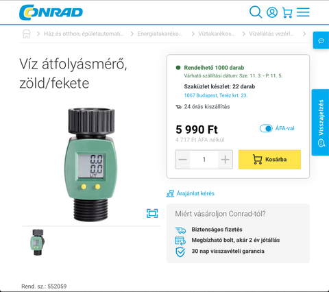Add product with Kosárba button
The height and width of the screenshot is (292, 329).
tap(269, 160)
